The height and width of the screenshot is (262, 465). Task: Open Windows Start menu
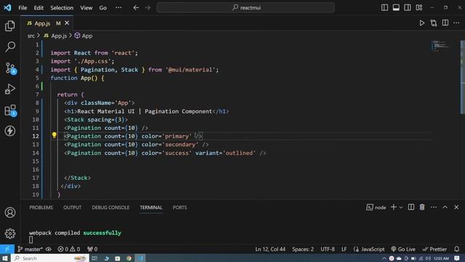point(5,258)
